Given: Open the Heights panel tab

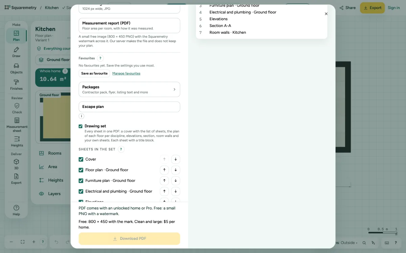Looking at the screenshot, I should 51,180.
